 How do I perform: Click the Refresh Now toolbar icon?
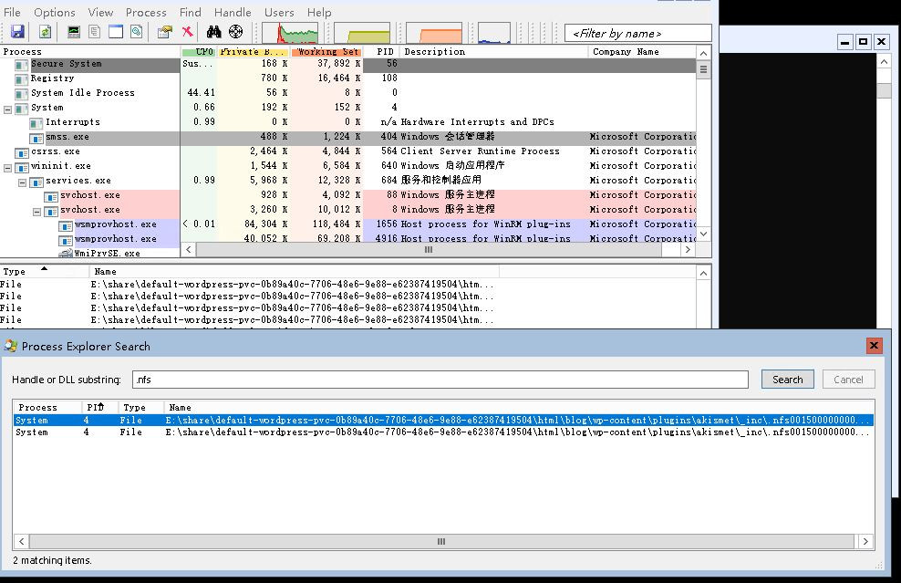click(x=45, y=32)
